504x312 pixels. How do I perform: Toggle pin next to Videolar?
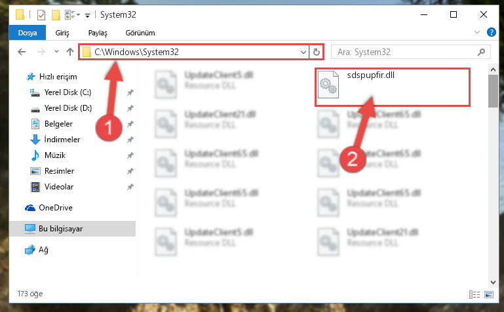130,187
